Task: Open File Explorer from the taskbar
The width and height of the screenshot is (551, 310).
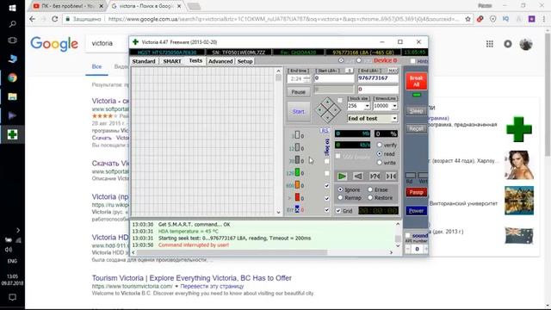Action: [12, 96]
